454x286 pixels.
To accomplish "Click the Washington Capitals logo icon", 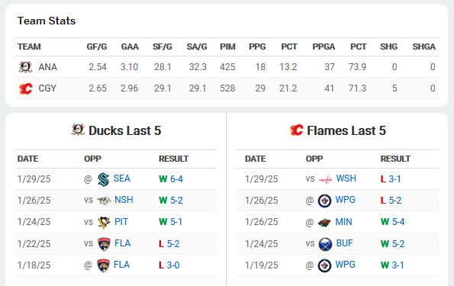I will [325, 179].
